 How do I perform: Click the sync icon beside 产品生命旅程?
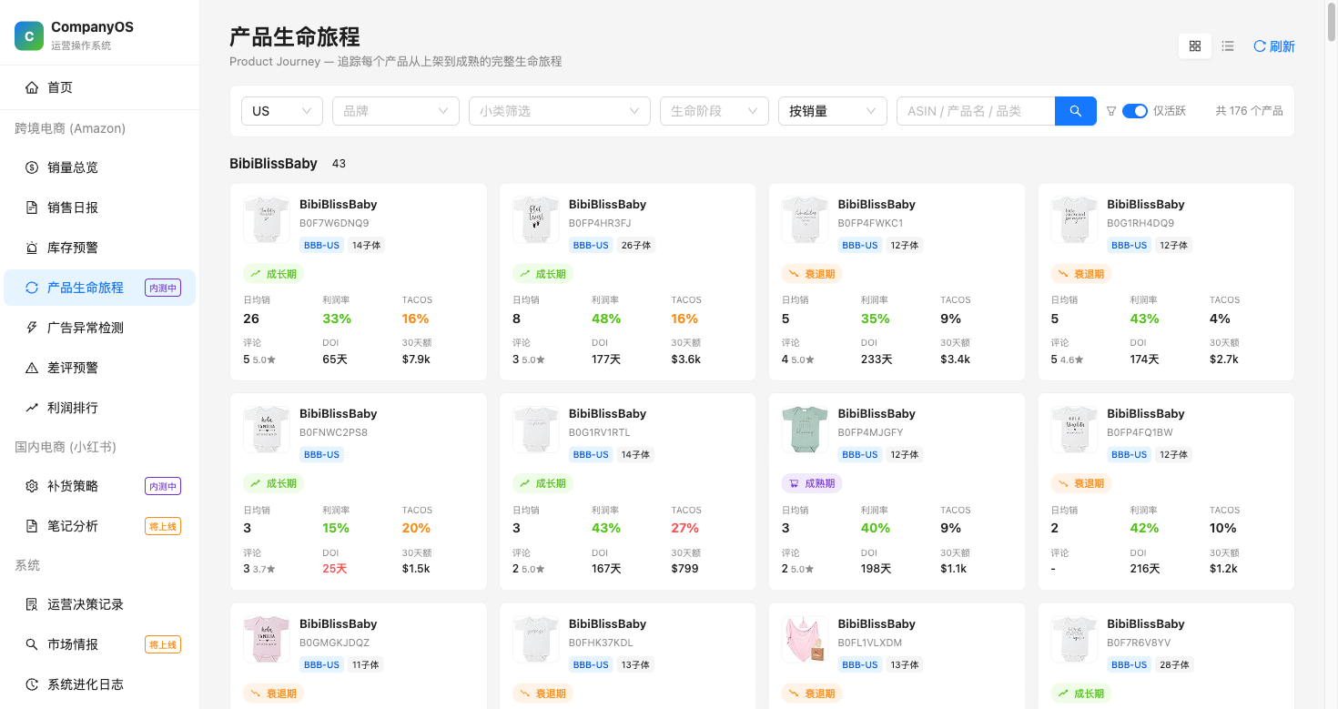point(32,288)
